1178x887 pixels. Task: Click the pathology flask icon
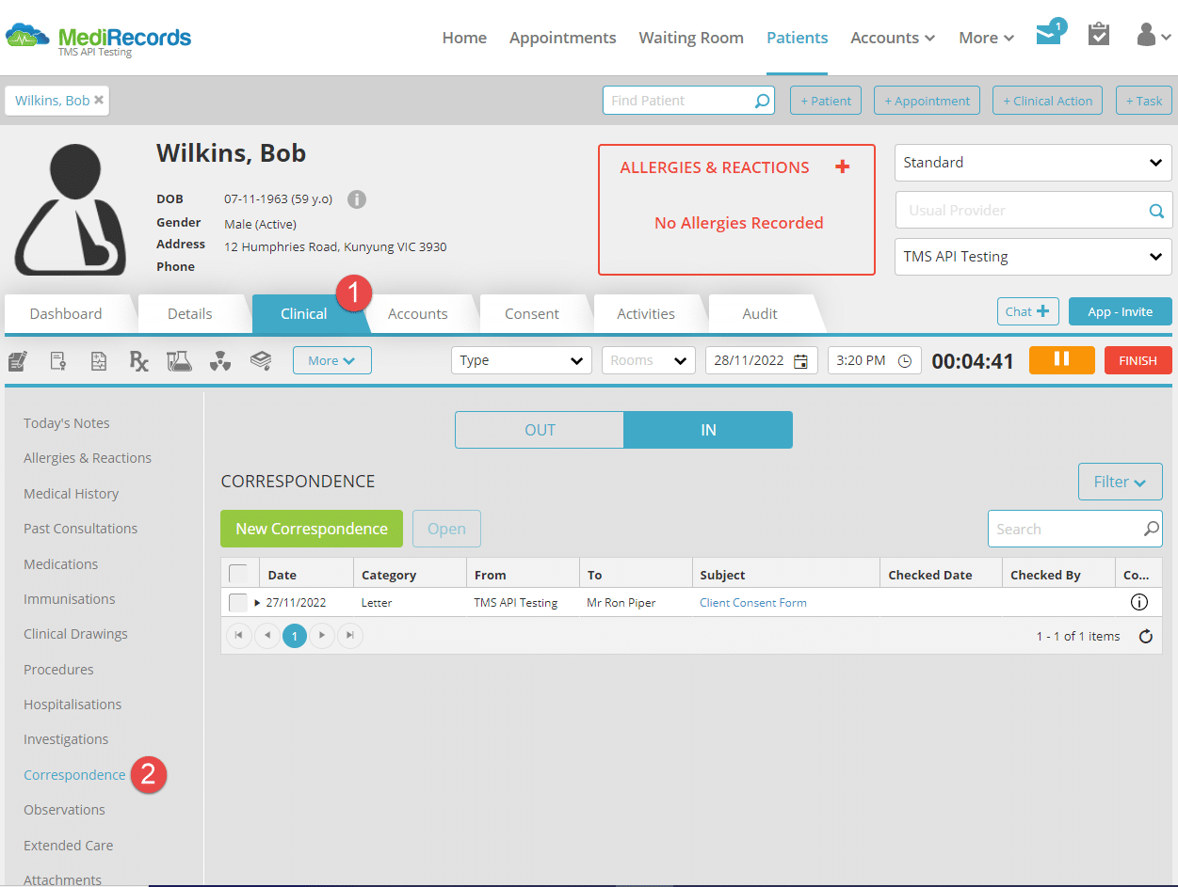pos(179,360)
